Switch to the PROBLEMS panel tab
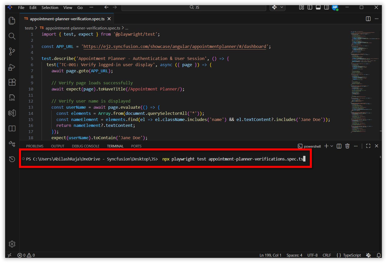This screenshot has width=387, height=263. 35,146
